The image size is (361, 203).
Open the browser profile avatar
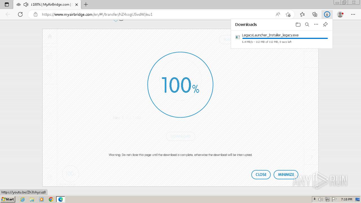340,14
